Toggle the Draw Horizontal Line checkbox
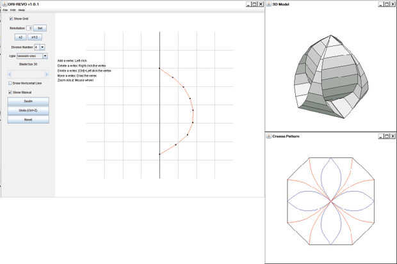This screenshot has height=264, width=397. (10, 83)
